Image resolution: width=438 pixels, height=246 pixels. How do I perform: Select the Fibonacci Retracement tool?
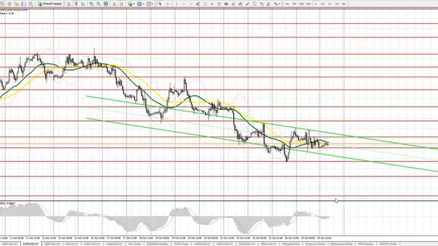205,4
